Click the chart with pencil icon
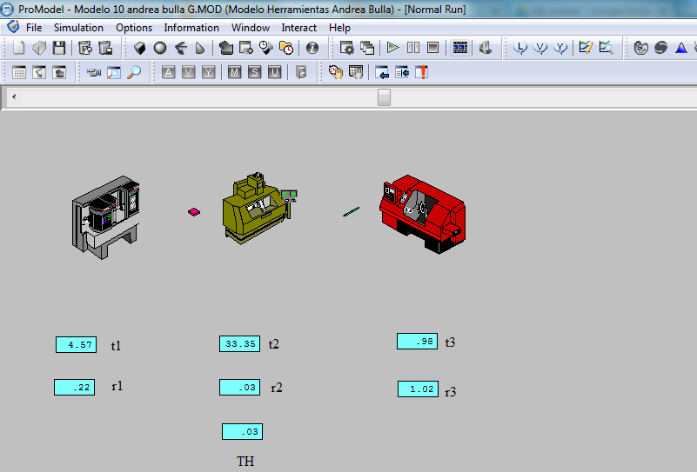 [x=586, y=48]
